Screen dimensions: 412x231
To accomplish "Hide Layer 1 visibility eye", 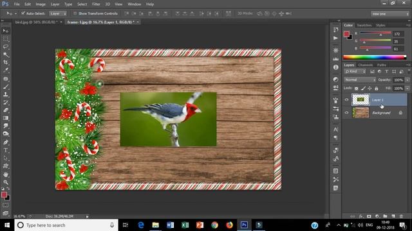I will click(x=346, y=100).
